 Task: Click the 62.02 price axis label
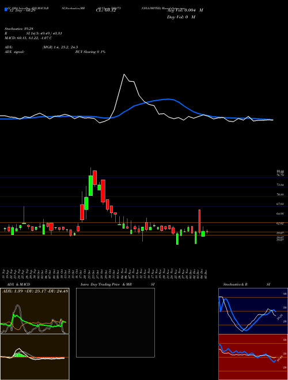tap(280, 223)
